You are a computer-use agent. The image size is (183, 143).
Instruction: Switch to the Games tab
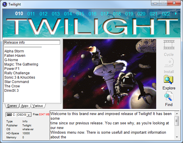pyautogui.click(x=12, y=106)
